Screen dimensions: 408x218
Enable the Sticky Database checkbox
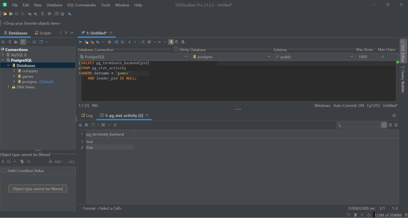click(x=176, y=49)
